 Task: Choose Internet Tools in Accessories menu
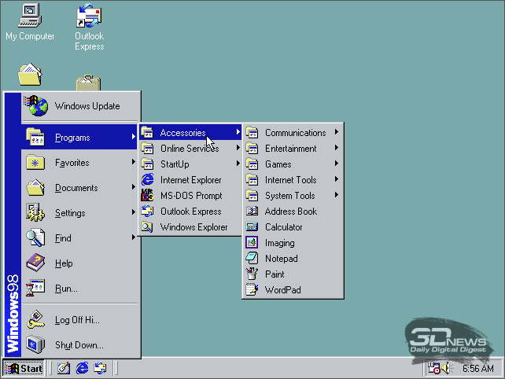point(293,179)
